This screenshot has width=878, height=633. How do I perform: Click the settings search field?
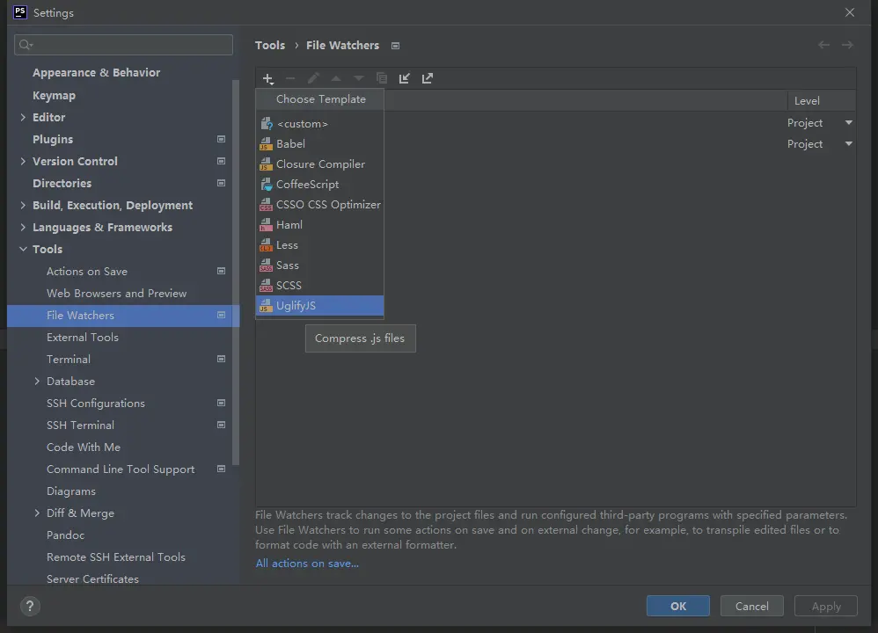(123, 45)
